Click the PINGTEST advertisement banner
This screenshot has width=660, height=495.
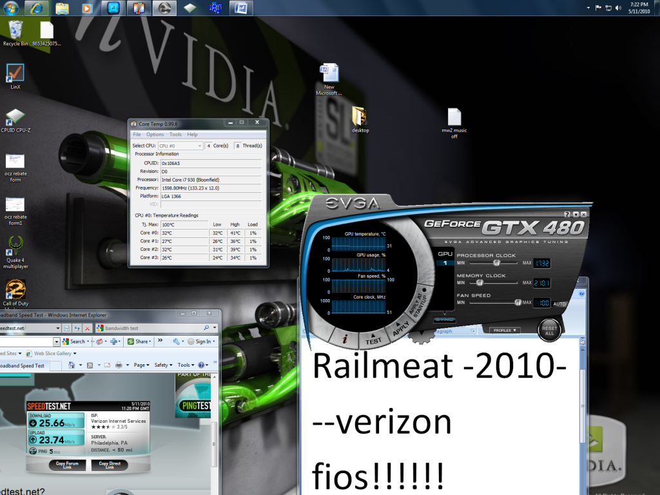[193, 395]
